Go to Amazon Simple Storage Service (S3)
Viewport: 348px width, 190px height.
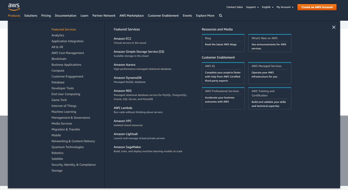click(139, 52)
